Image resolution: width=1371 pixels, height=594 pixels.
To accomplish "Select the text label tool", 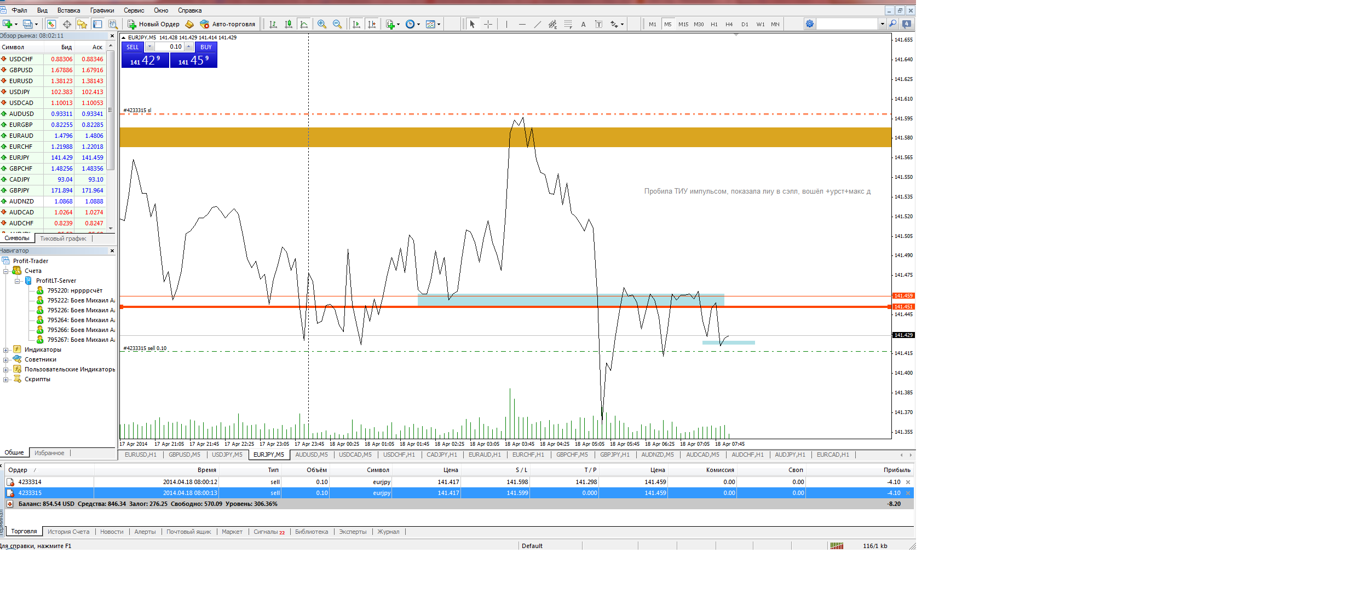I will [598, 24].
